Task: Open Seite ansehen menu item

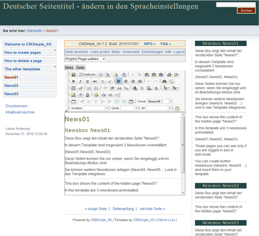Action: click(76, 52)
